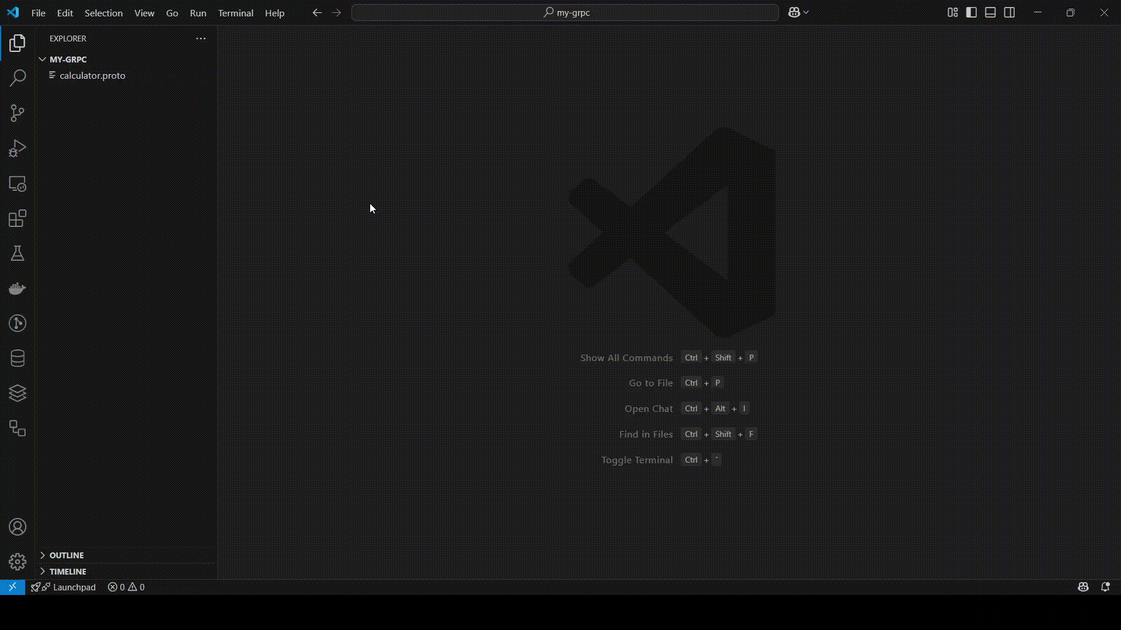Open the GitLens icon in activity bar
Viewport: 1121px width, 630px height.
coord(18,323)
